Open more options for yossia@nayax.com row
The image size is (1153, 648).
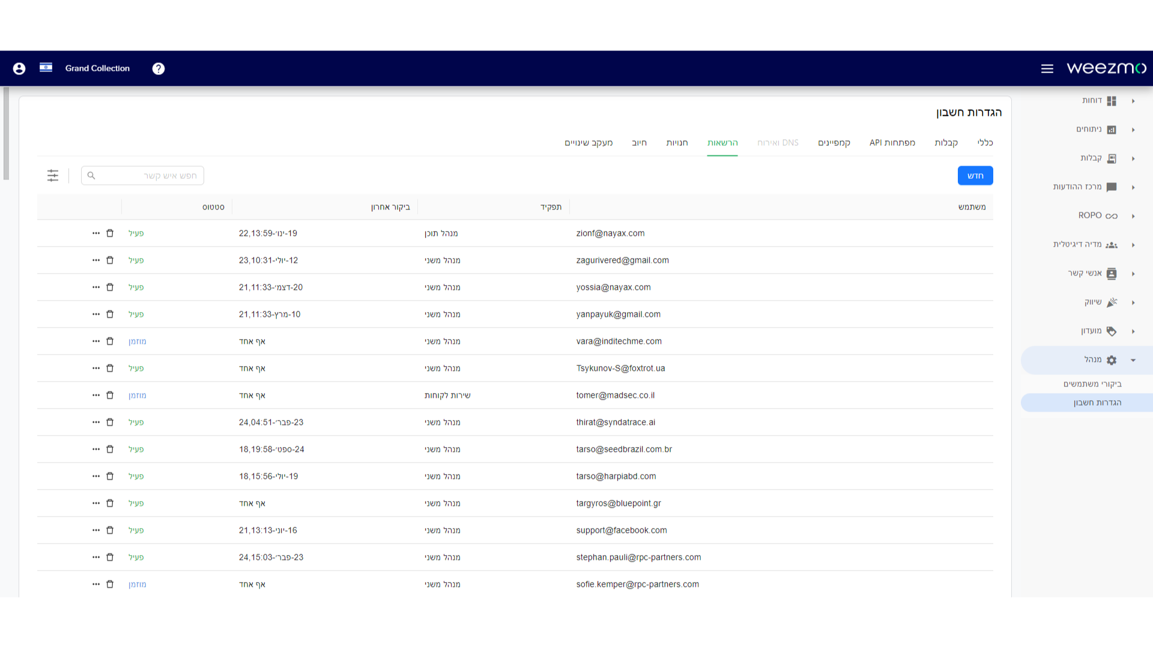96,287
